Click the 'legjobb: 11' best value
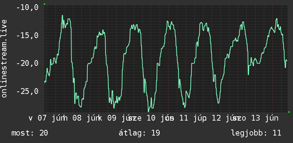Screen dimensions: 293x143 click(256, 133)
